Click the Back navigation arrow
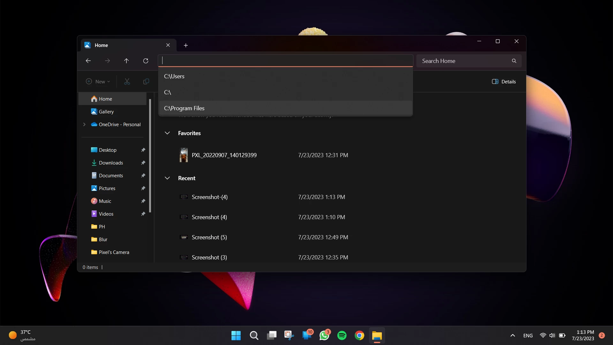 [88, 61]
